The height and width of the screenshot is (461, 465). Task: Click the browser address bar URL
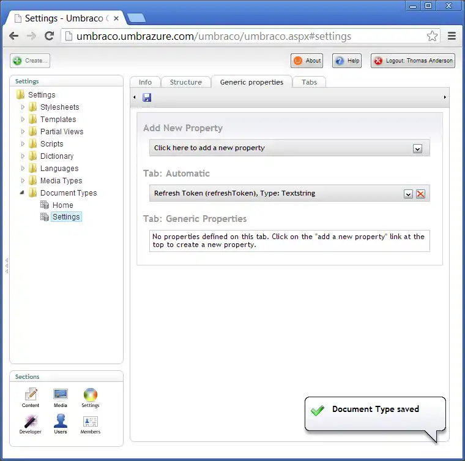pyautogui.click(x=214, y=36)
